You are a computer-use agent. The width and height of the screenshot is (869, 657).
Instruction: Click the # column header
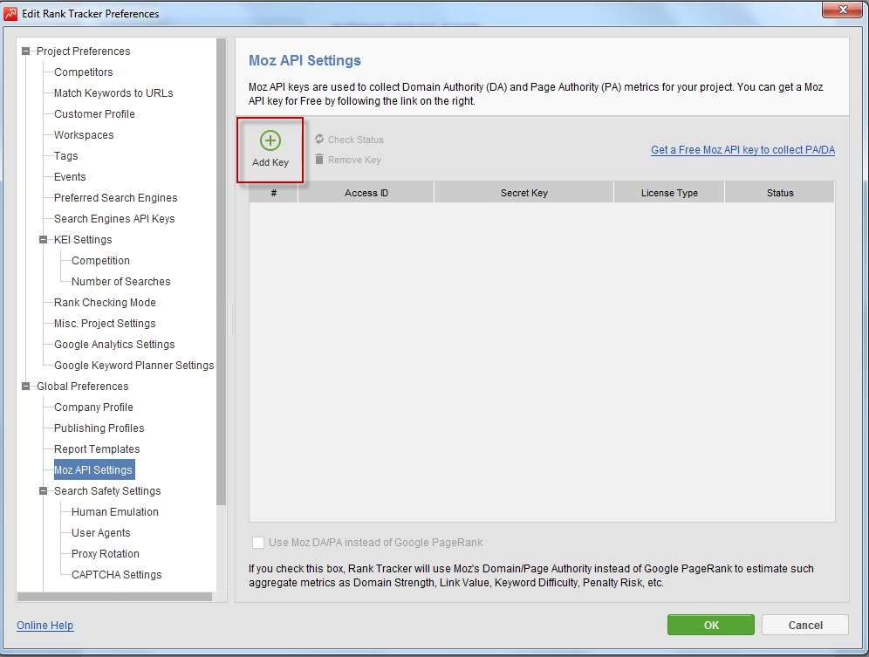point(274,192)
